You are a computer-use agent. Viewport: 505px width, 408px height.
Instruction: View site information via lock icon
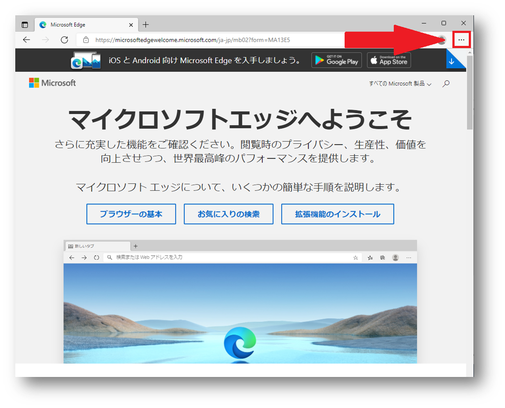(86, 40)
